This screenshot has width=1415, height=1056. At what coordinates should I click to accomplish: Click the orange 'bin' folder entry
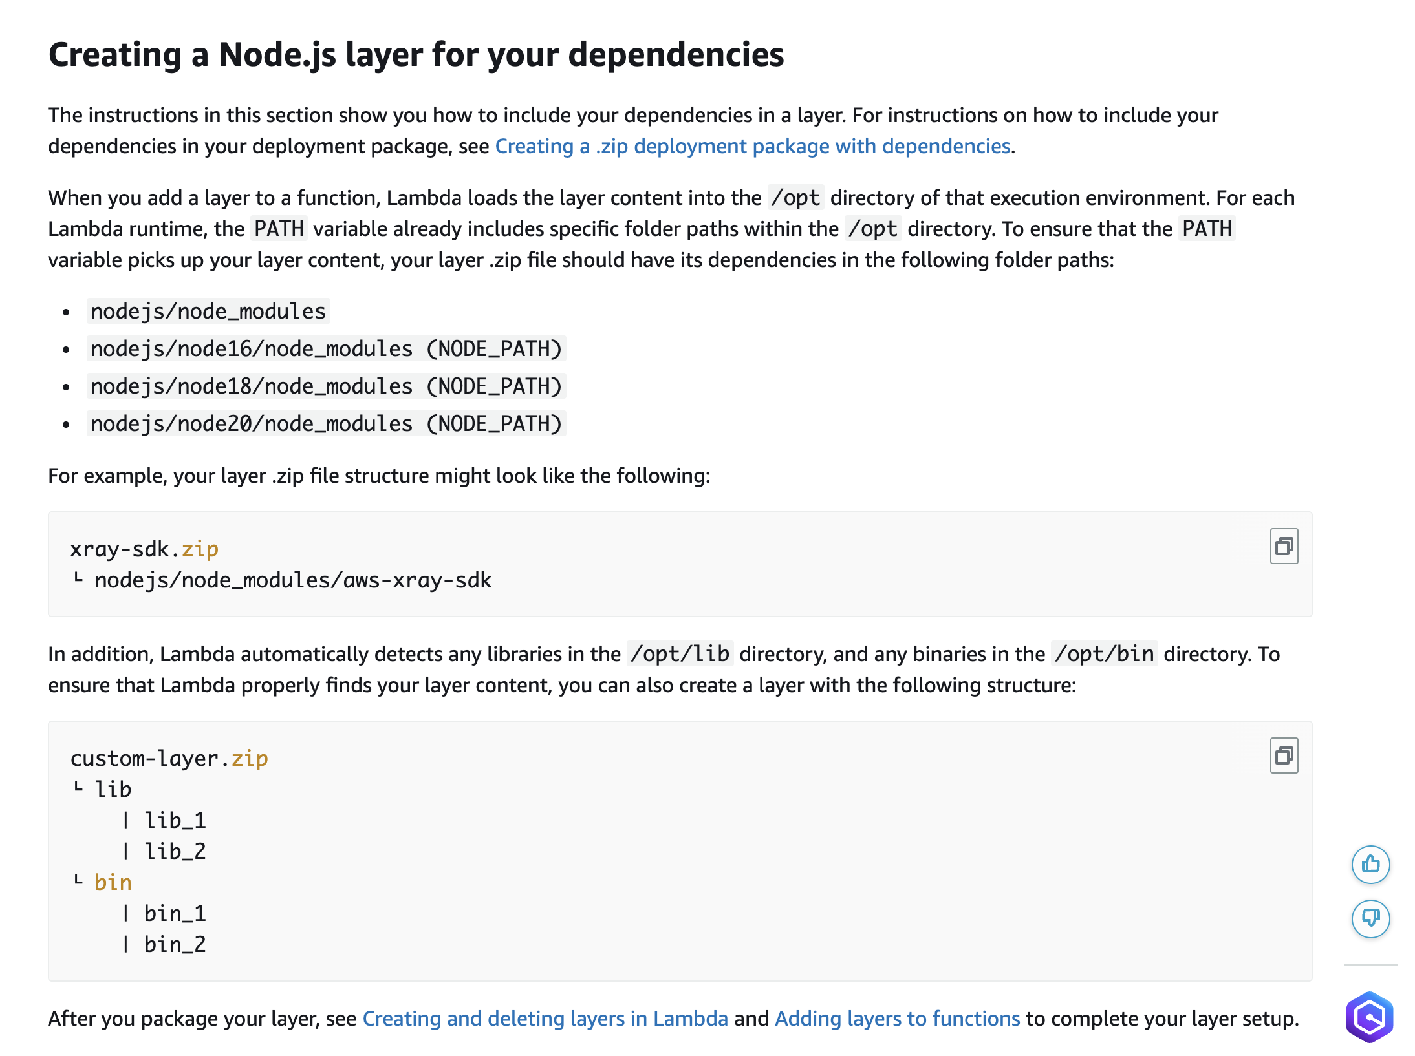point(113,883)
